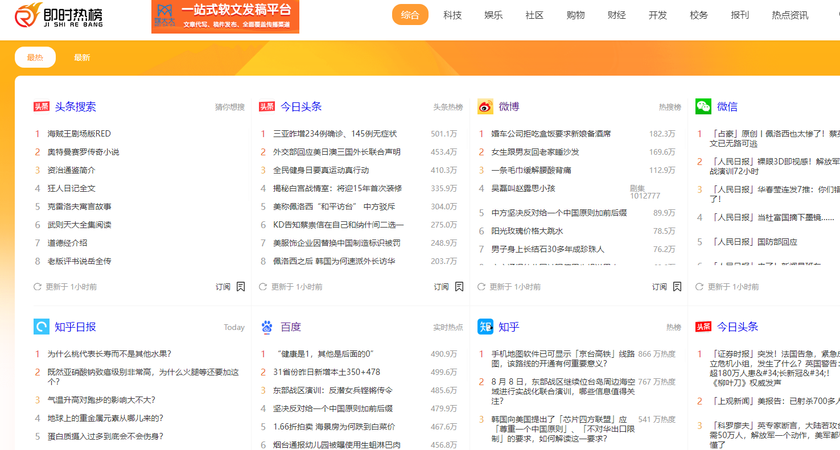Image resolution: width=840 pixels, height=450 pixels.
Task: Open 地球上的重金属元素从哪儿来的 question
Action: pyautogui.click(x=105, y=418)
